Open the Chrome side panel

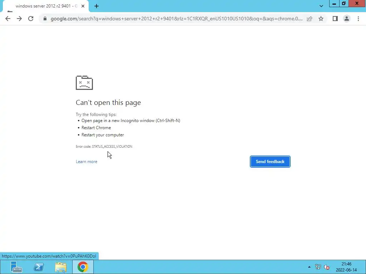pyautogui.click(x=335, y=19)
